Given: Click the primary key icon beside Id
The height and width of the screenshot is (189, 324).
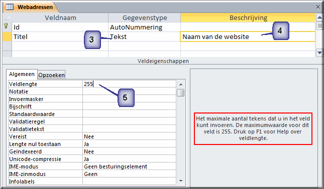Looking at the screenshot, I should 6,26.
